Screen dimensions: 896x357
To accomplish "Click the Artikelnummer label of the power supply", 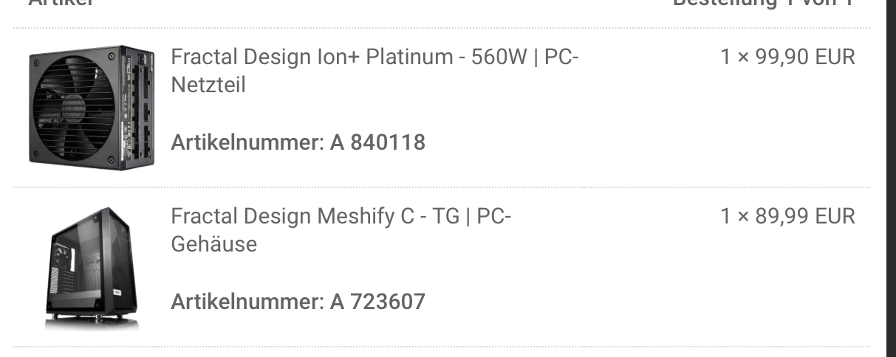I will pos(247,142).
